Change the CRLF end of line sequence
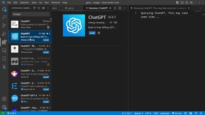 point(156,113)
